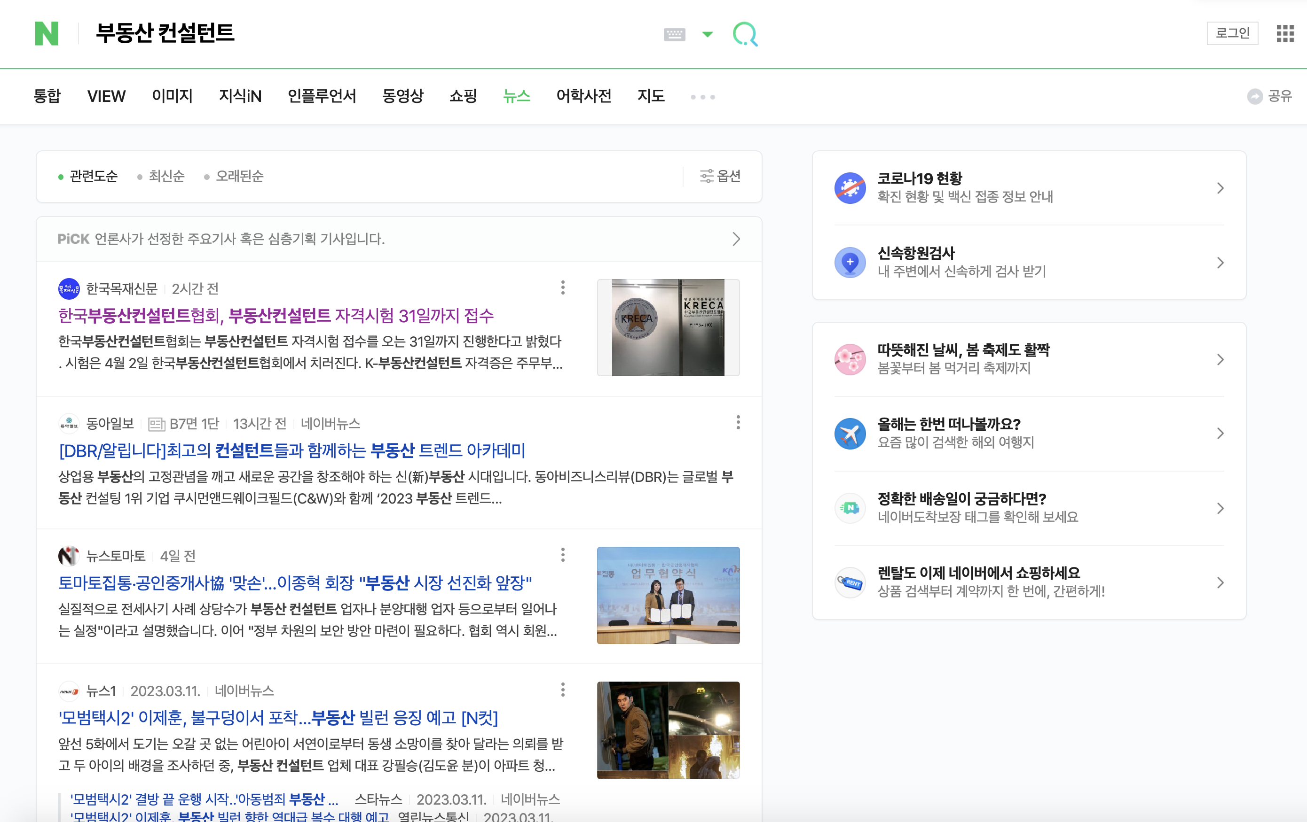Open the 모범택시2 article thumbnail

point(668,730)
